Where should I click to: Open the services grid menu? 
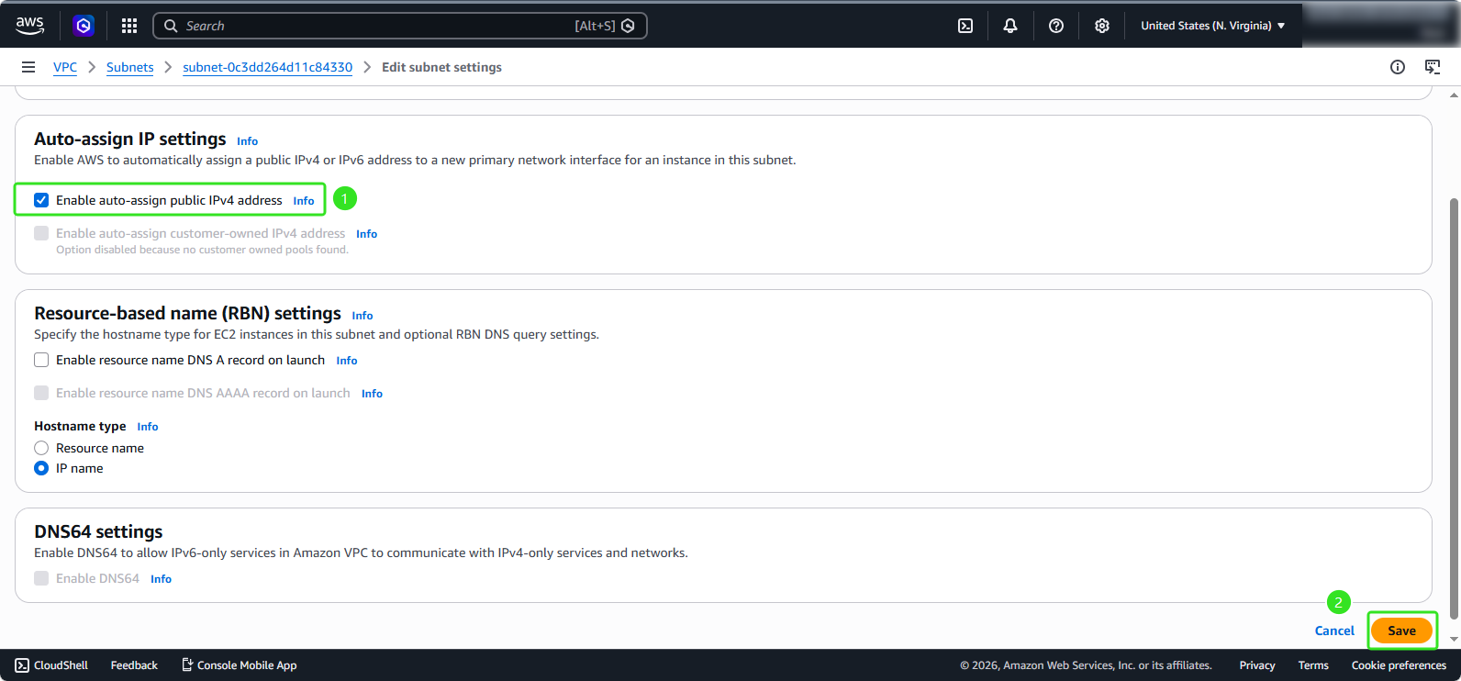coord(129,26)
